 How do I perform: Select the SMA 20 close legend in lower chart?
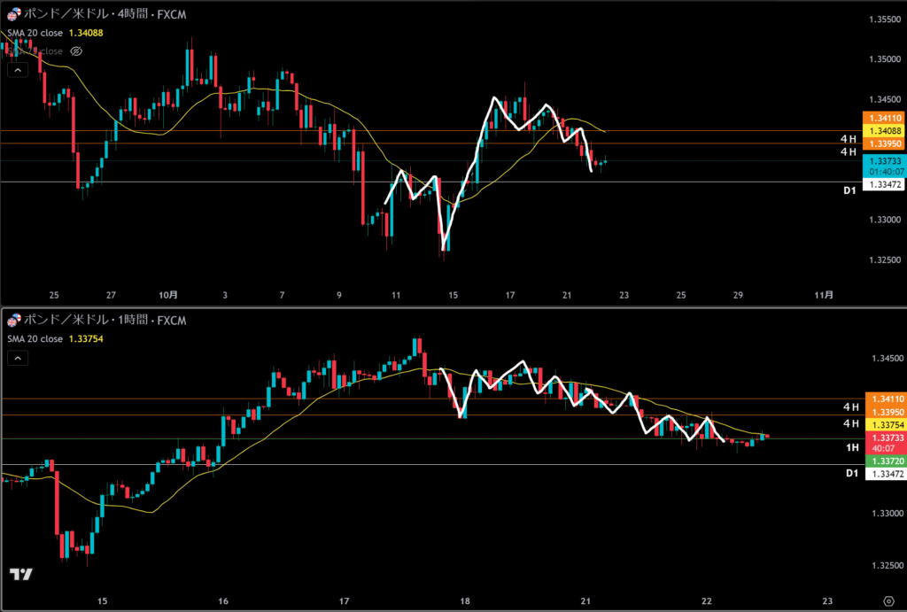click(x=35, y=338)
